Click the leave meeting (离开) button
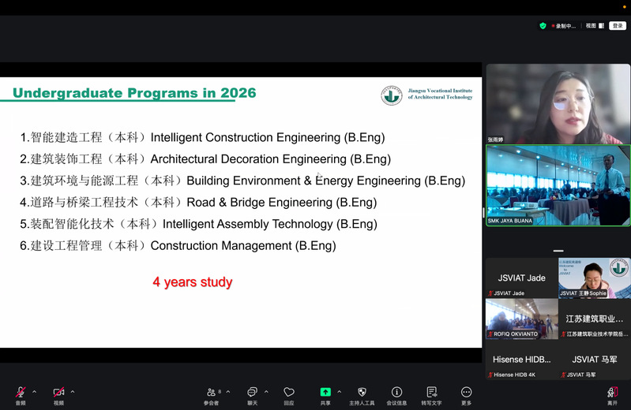631x410 pixels. [x=612, y=393]
